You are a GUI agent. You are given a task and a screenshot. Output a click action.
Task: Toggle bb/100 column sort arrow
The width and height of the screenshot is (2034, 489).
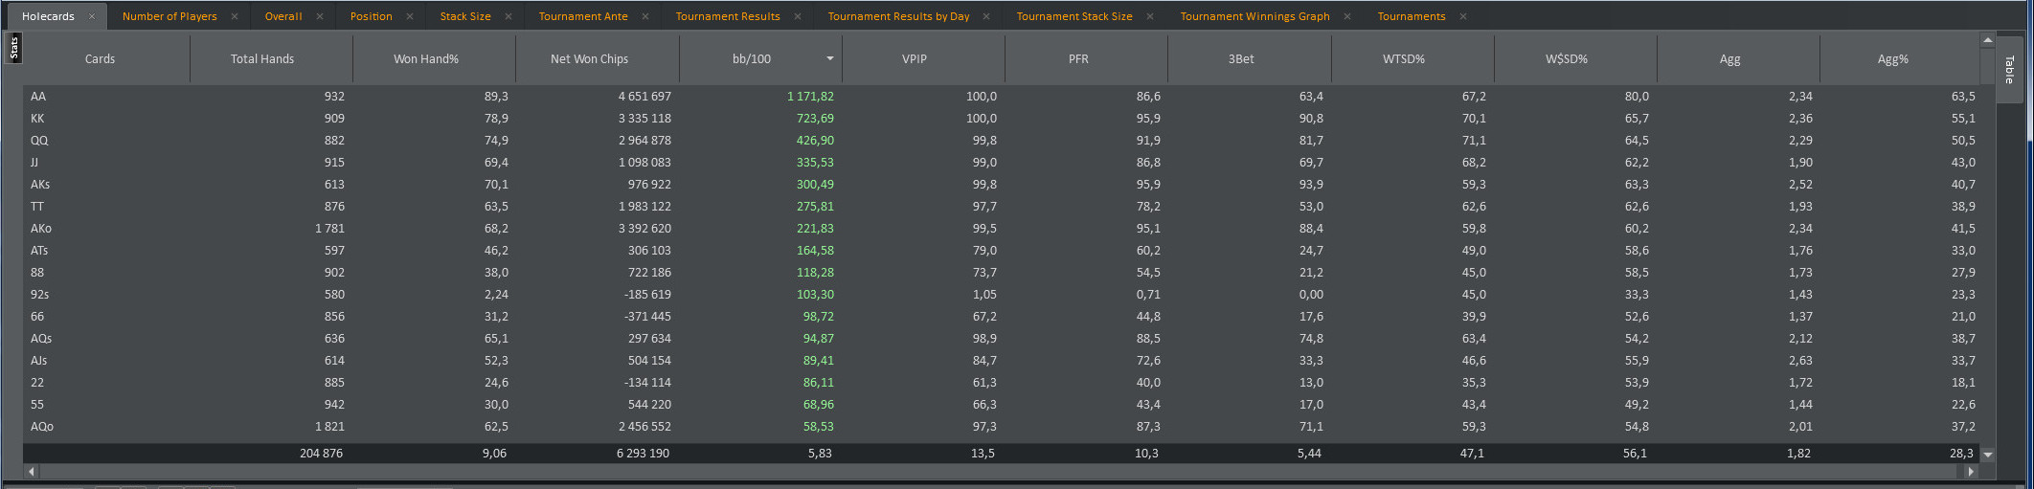tap(830, 58)
